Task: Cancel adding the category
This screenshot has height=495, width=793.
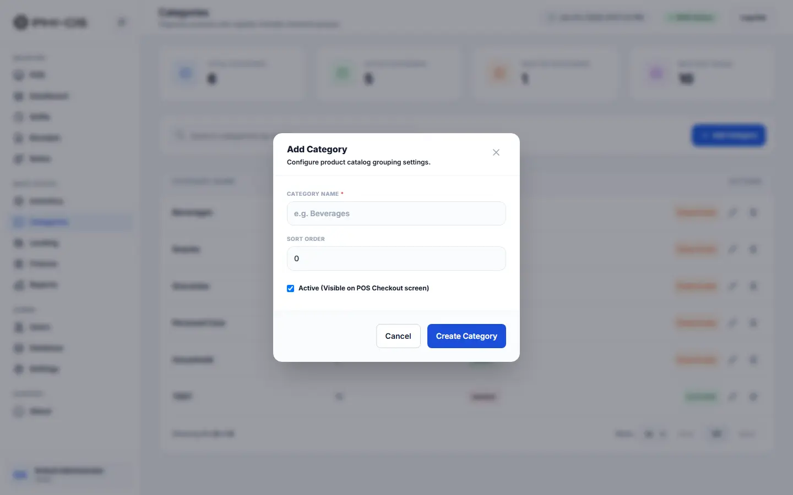Action: point(398,336)
